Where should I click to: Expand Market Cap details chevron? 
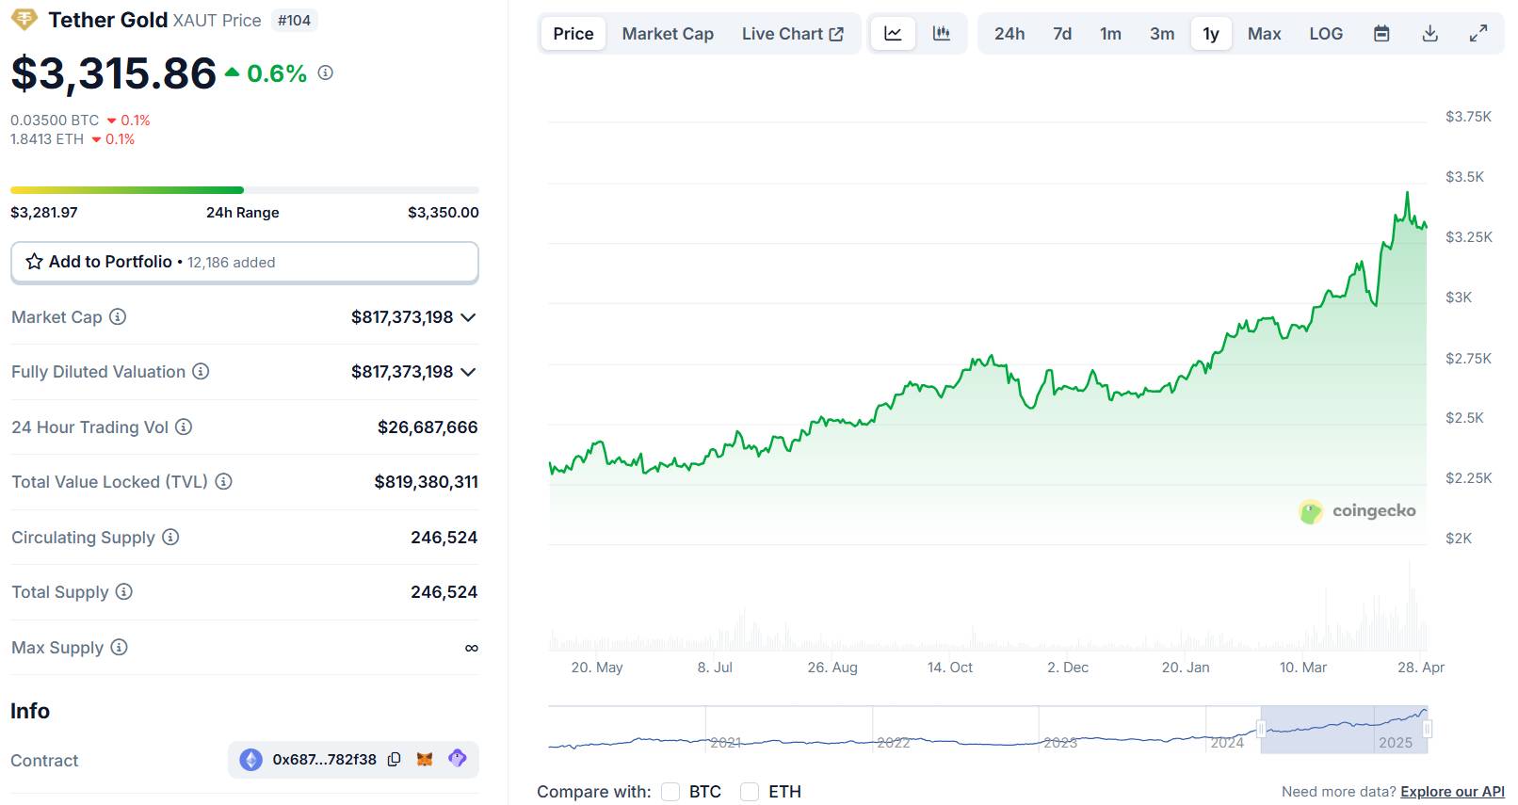[x=468, y=317]
